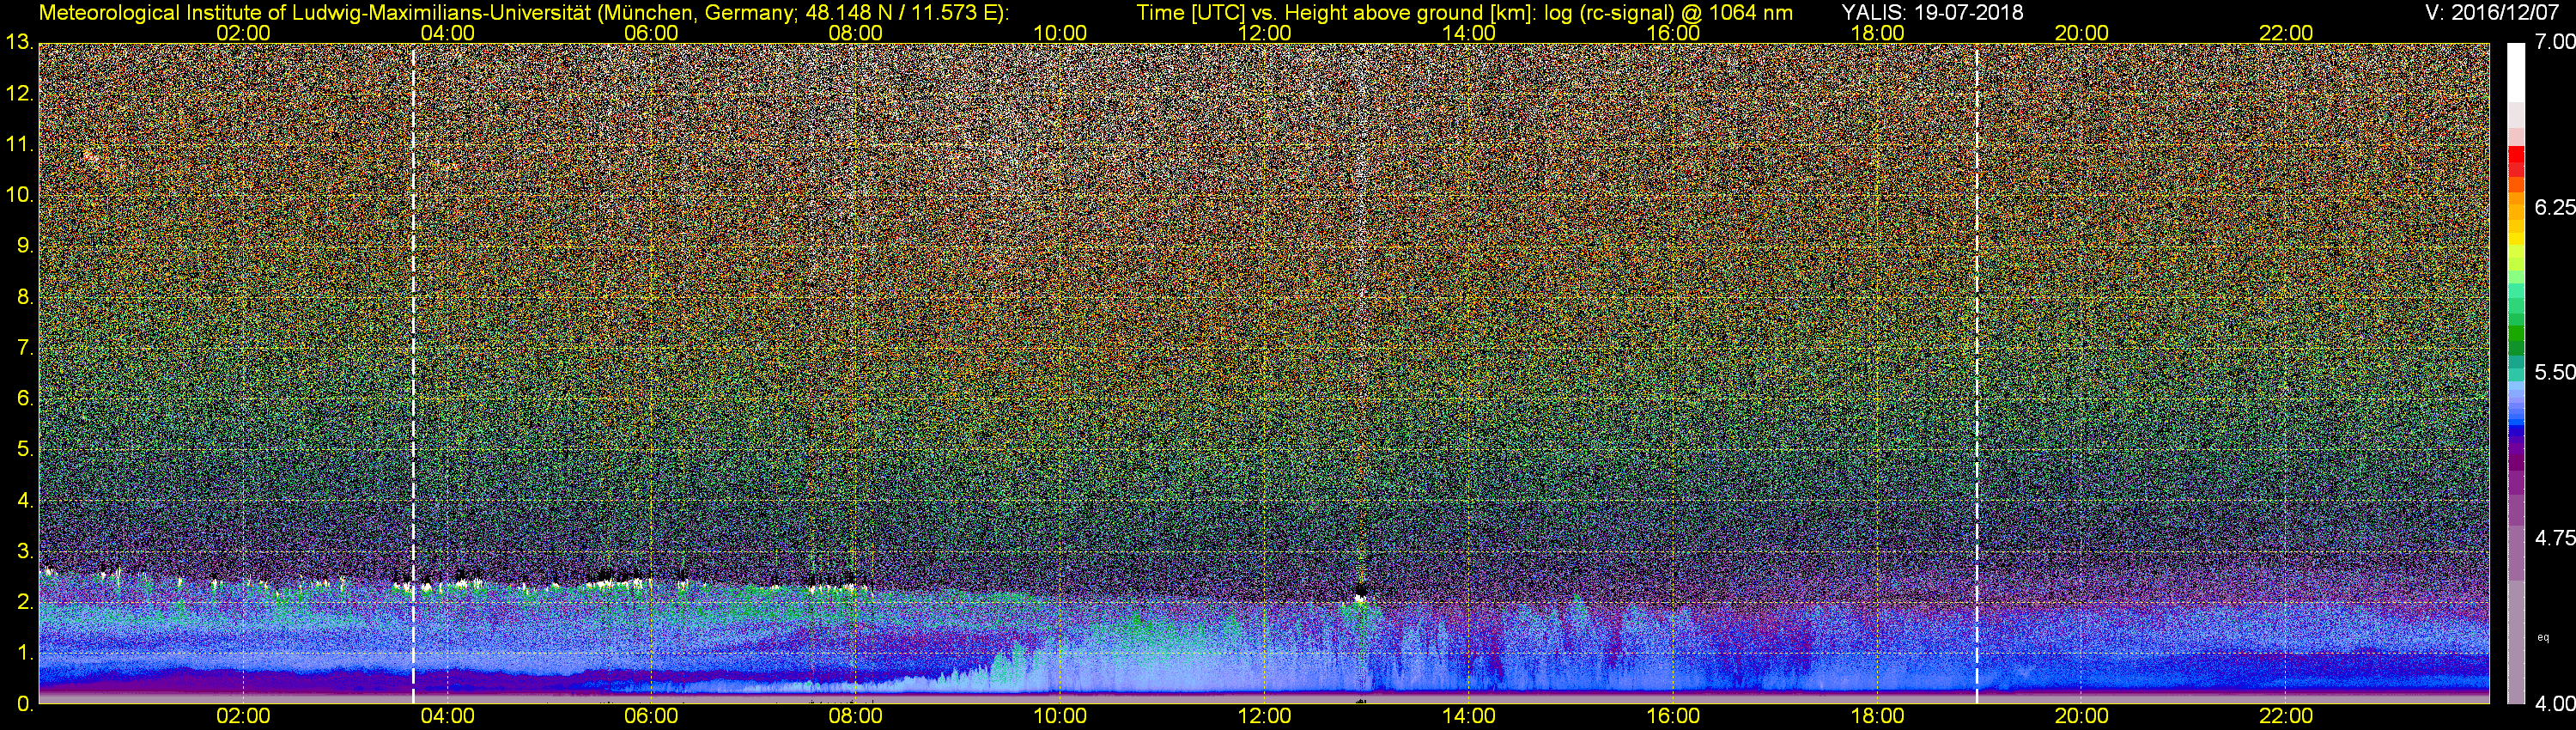Screen dimensions: 2576x730
Task: Click the height axis label 12.
Action: click(x=20, y=93)
